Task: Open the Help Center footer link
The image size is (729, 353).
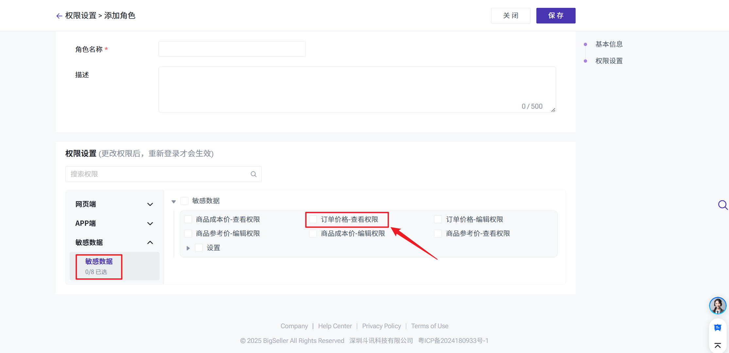Action: 335,326
